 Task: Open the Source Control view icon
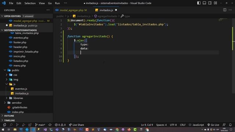[x=17, y=125]
